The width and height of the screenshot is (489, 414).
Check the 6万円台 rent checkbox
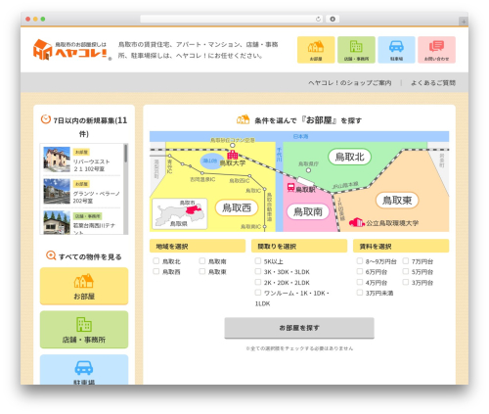360,271
